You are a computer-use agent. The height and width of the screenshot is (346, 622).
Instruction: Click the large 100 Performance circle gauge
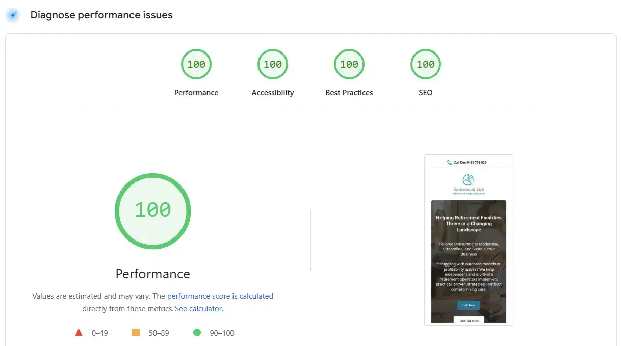(153, 210)
